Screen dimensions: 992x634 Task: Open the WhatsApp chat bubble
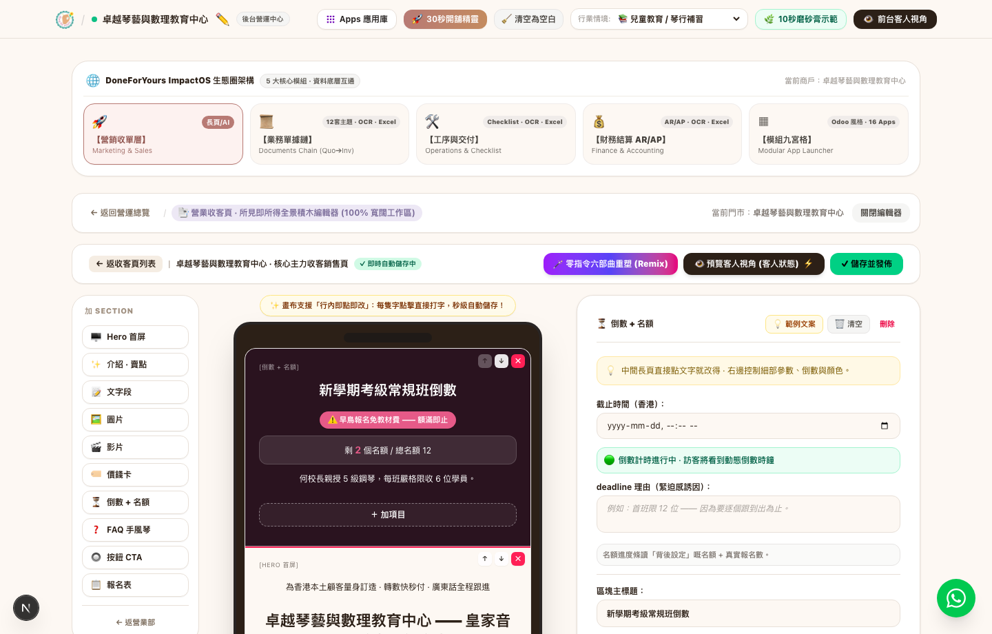[956, 598]
